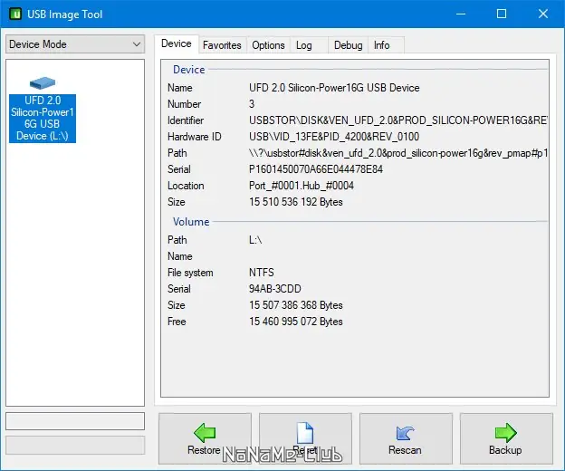Maximize the USB Image Tool window
Image resolution: width=565 pixels, height=471 pixels.
[x=502, y=14]
